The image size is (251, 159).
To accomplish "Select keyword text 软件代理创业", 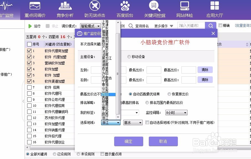I will (x=55, y=142).
